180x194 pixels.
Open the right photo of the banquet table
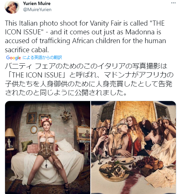[133, 148]
